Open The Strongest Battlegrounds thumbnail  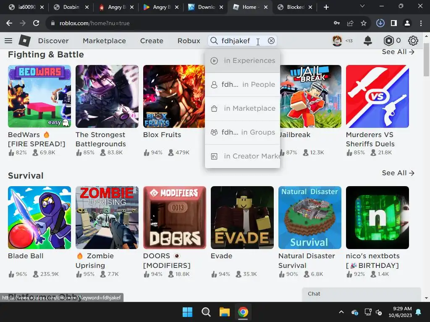pos(107,96)
